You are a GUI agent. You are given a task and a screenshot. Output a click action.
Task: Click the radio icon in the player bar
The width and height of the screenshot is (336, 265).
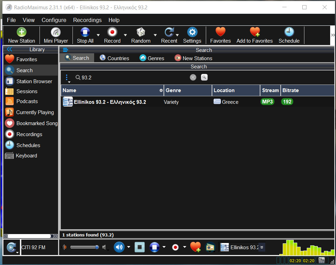[x=210, y=247]
